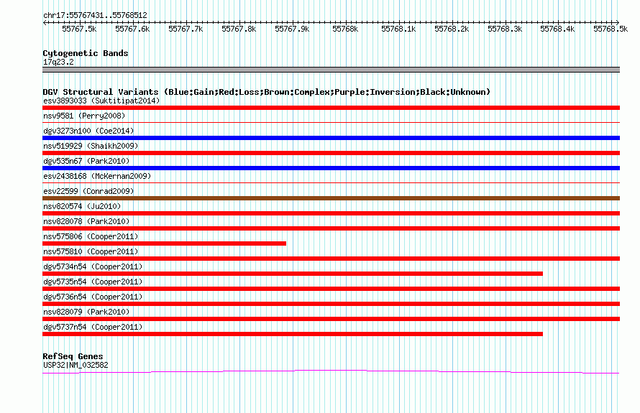This screenshot has width=640, height=413.
Task: Click the dgv5737n54 (Cooper2011) red bar
Action: [293, 334]
